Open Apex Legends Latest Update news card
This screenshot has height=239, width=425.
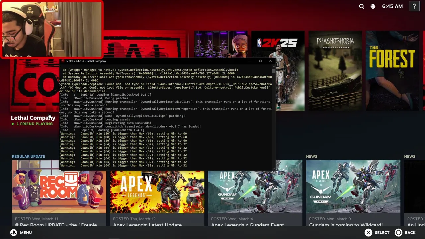pos(157,198)
